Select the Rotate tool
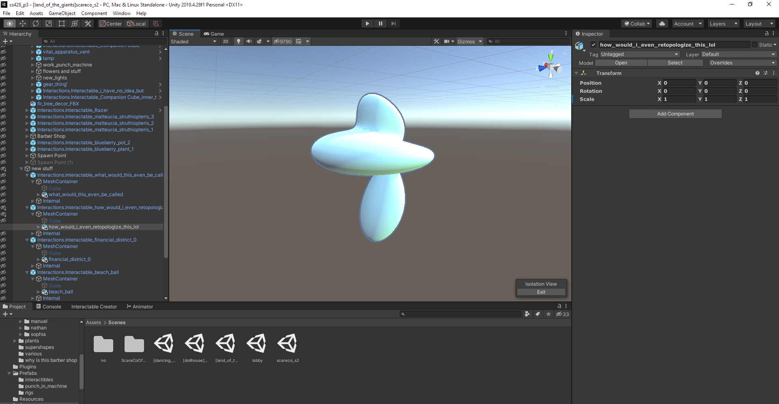This screenshot has height=404, width=779. pos(36,24)
